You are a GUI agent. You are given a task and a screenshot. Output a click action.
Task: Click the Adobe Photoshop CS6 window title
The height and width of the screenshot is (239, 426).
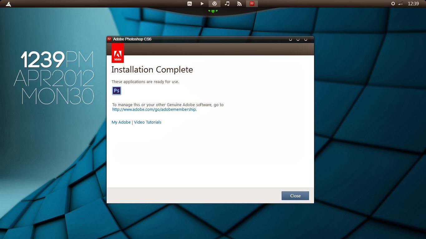pos(132,39)
